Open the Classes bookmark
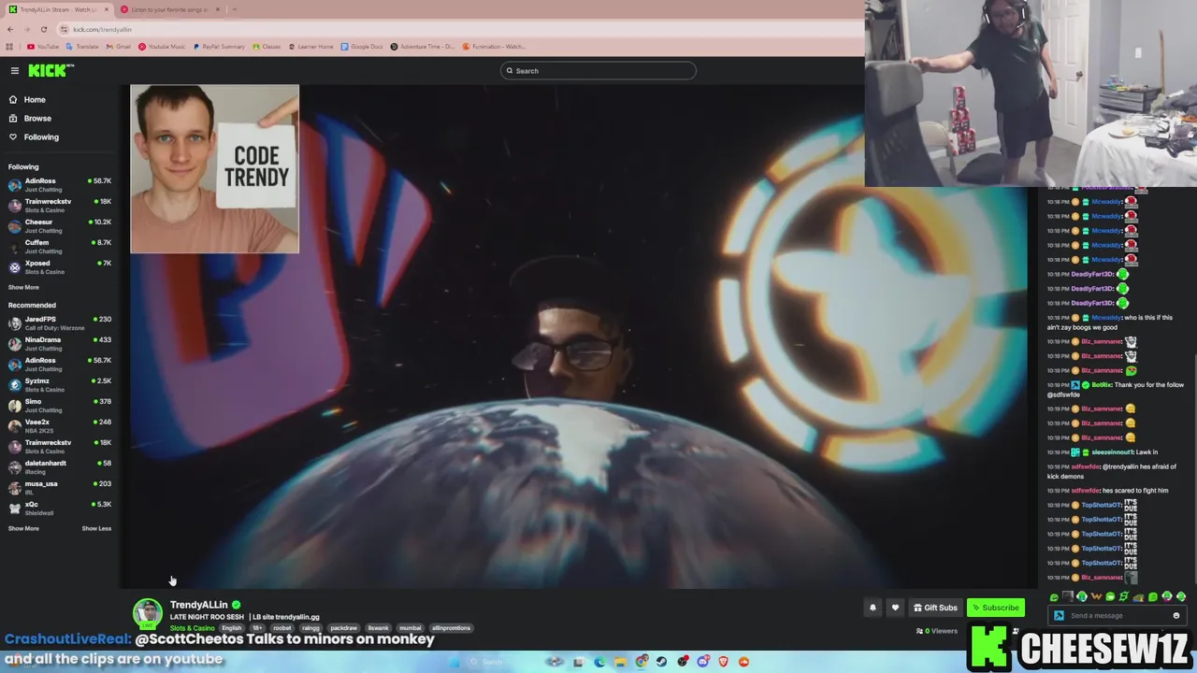 (267, 47)
